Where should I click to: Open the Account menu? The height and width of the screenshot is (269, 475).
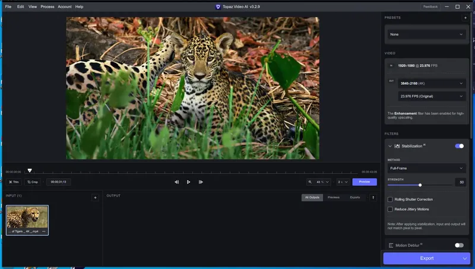[x=65, y=7]
